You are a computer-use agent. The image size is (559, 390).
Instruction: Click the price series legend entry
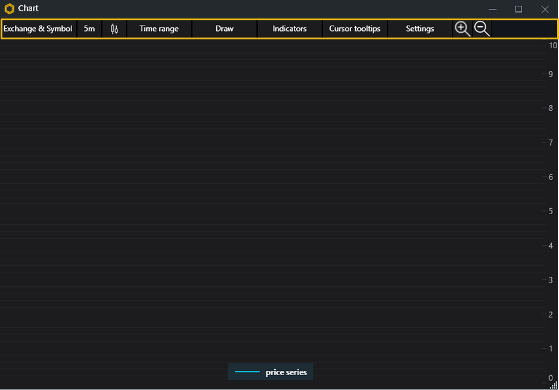tap(270, 372)
